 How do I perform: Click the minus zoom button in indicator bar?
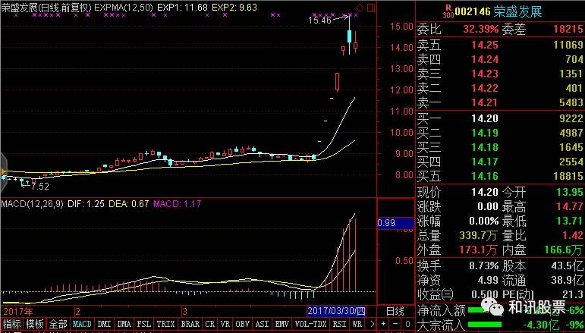394,324
